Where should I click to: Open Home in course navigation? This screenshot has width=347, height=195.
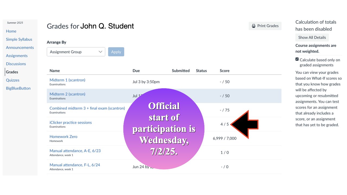11,31
